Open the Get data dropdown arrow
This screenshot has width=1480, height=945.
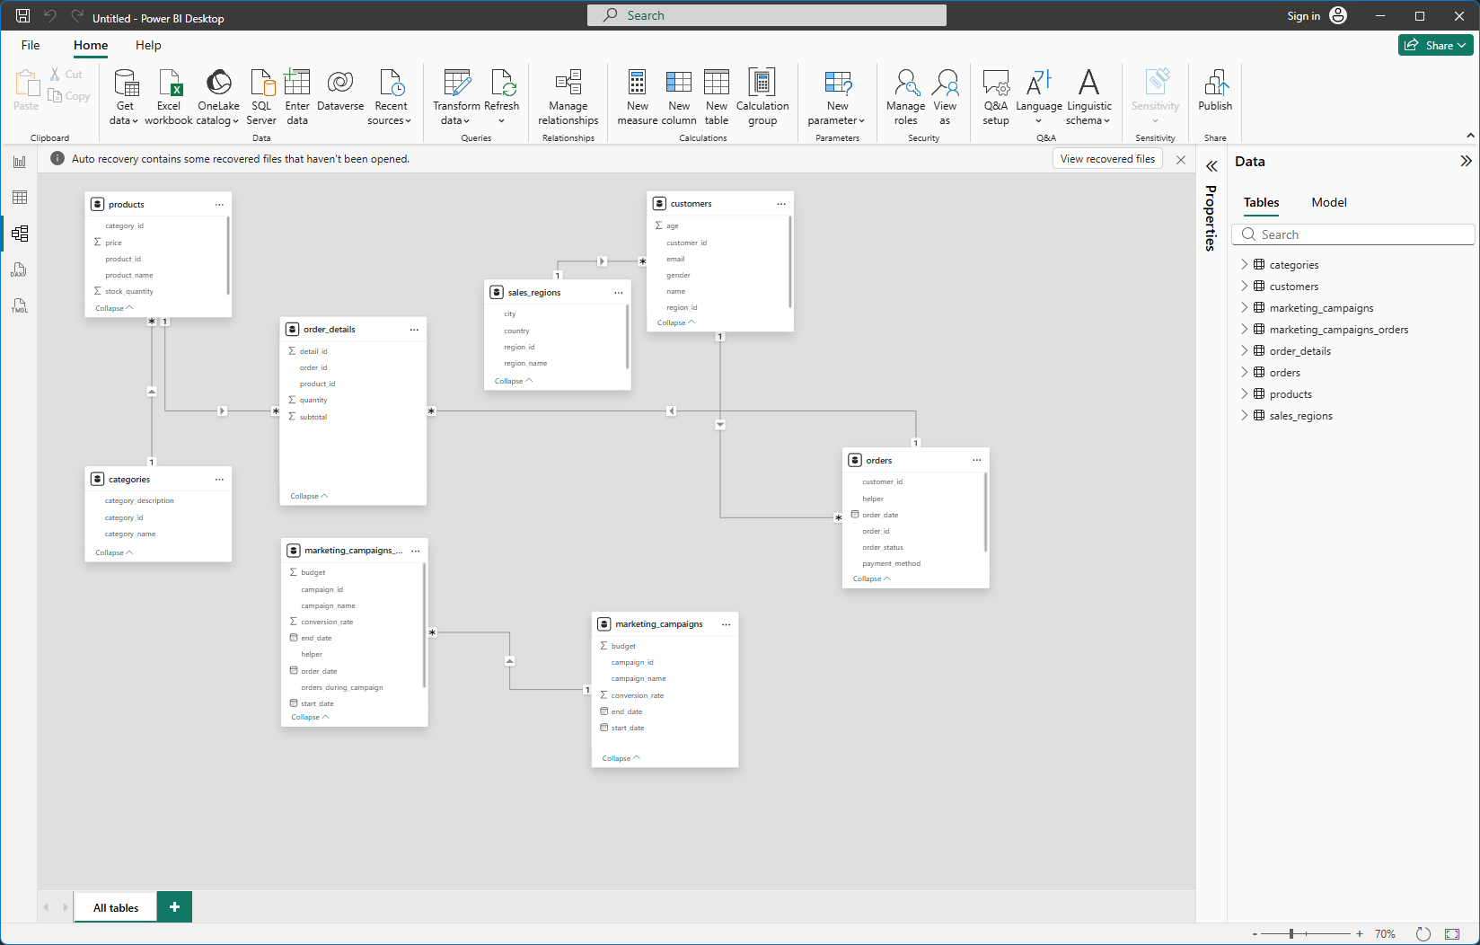pos(136,121)
